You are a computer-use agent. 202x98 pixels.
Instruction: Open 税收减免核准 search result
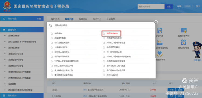112,33
